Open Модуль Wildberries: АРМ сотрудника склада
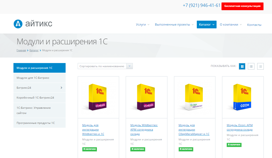This screenshot has width=272, height=158. coord(144,129)
